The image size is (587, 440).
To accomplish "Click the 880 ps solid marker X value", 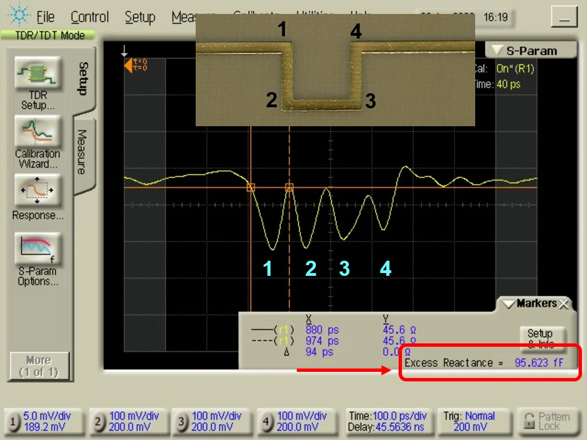I will point(322,330).
